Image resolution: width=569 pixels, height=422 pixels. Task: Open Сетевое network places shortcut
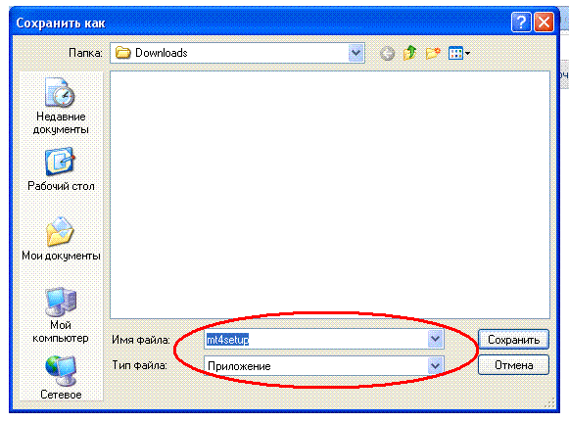coord(61,377)
